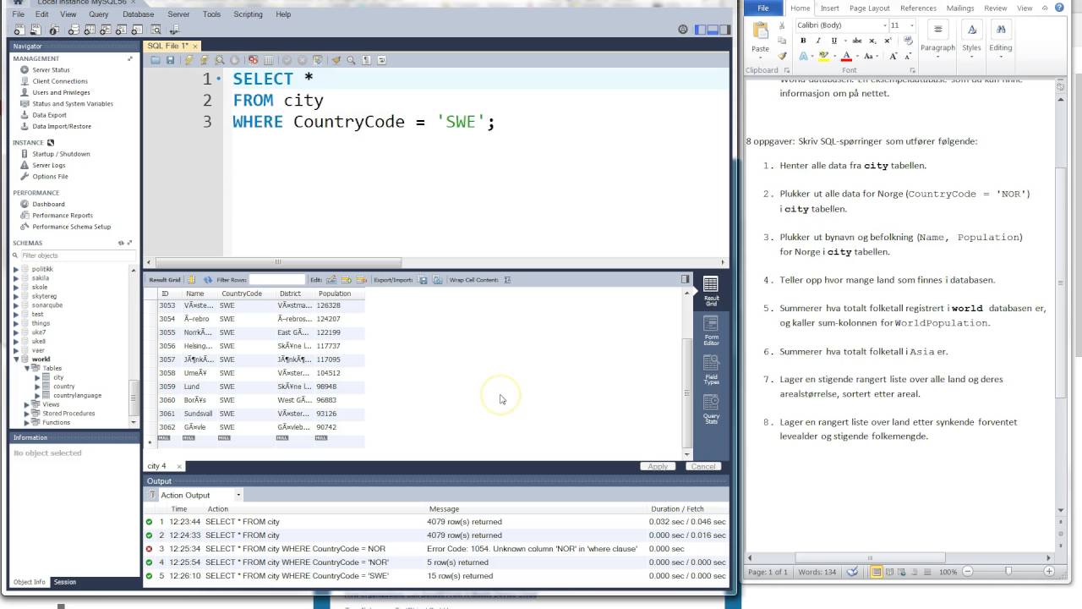The image size is (1082, 609).
Task: Click the Open Inspector icon in main toolbar
Action: [54, 30]
